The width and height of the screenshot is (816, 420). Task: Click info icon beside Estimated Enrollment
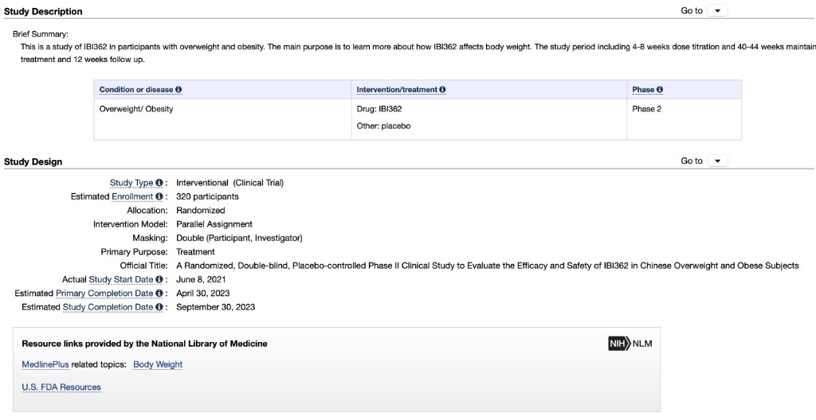(160, 196)
